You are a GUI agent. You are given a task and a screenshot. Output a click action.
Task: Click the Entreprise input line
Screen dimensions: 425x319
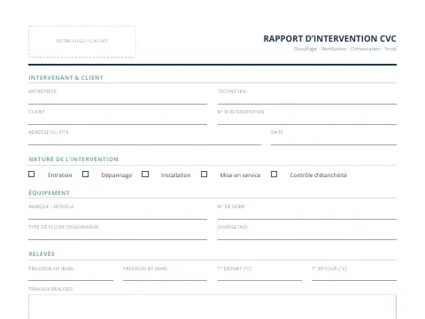[x=118, y=99]
